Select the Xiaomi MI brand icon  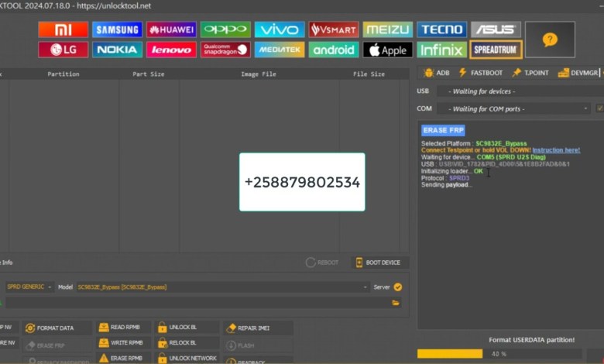[63, 29]
